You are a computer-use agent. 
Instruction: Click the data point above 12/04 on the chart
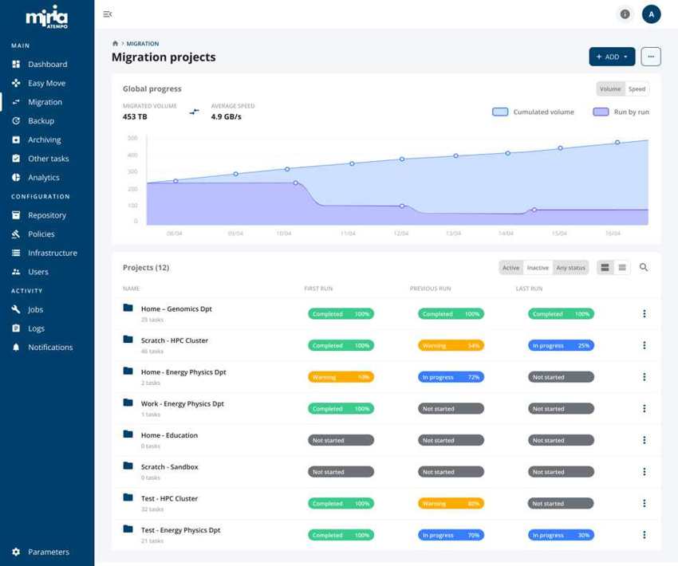pyautogui.click(x=402, y=159)
